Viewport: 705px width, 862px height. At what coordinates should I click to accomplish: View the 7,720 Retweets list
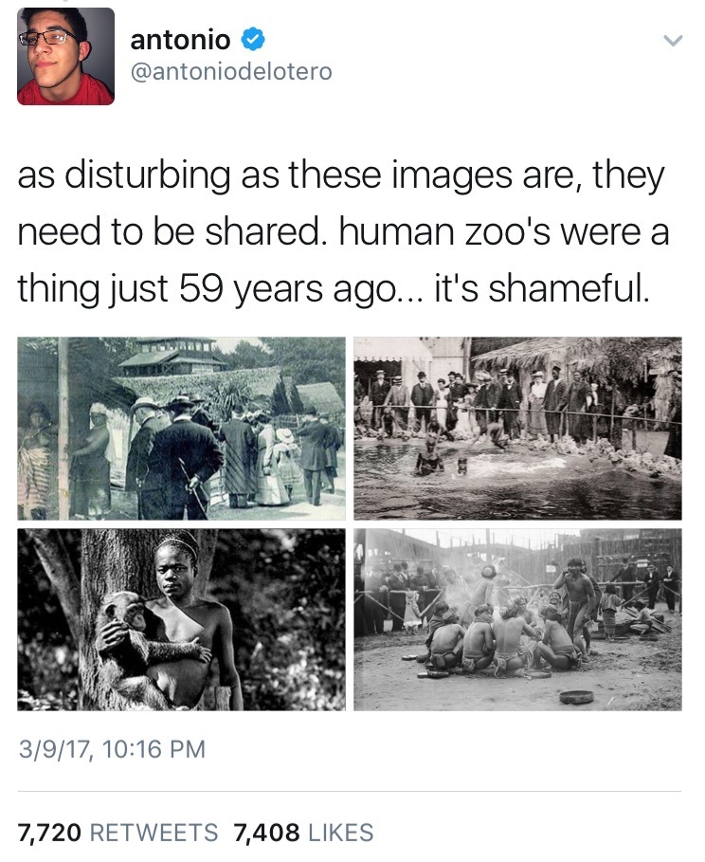117,833
